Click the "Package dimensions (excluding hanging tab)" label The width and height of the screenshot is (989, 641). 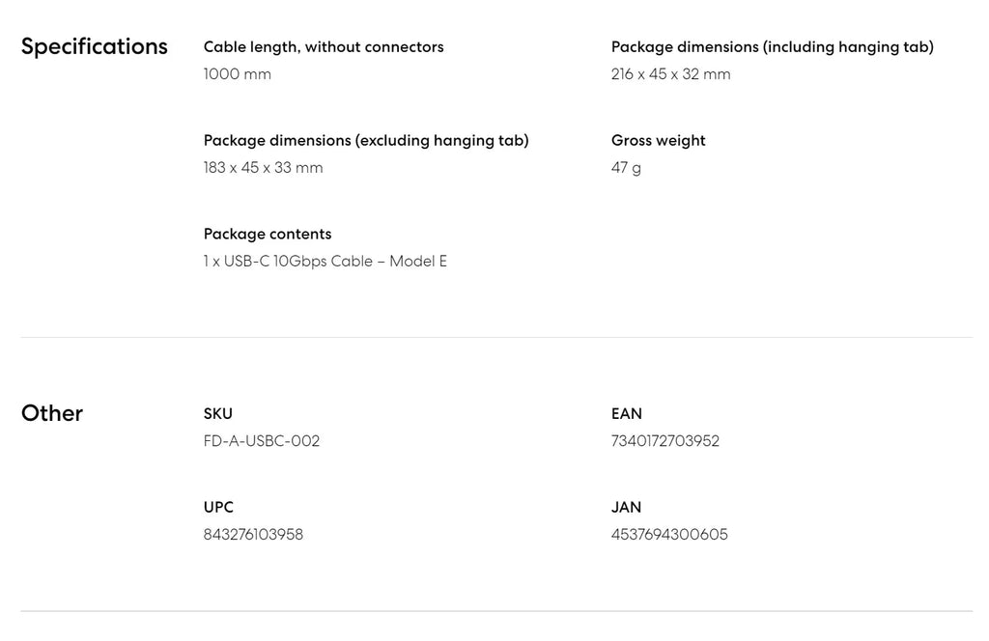366,141
